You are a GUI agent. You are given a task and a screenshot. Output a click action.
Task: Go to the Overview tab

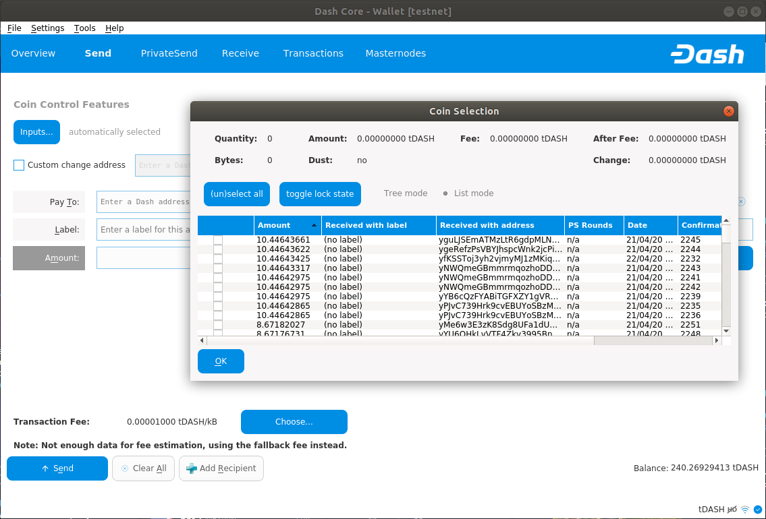(33, 54)
